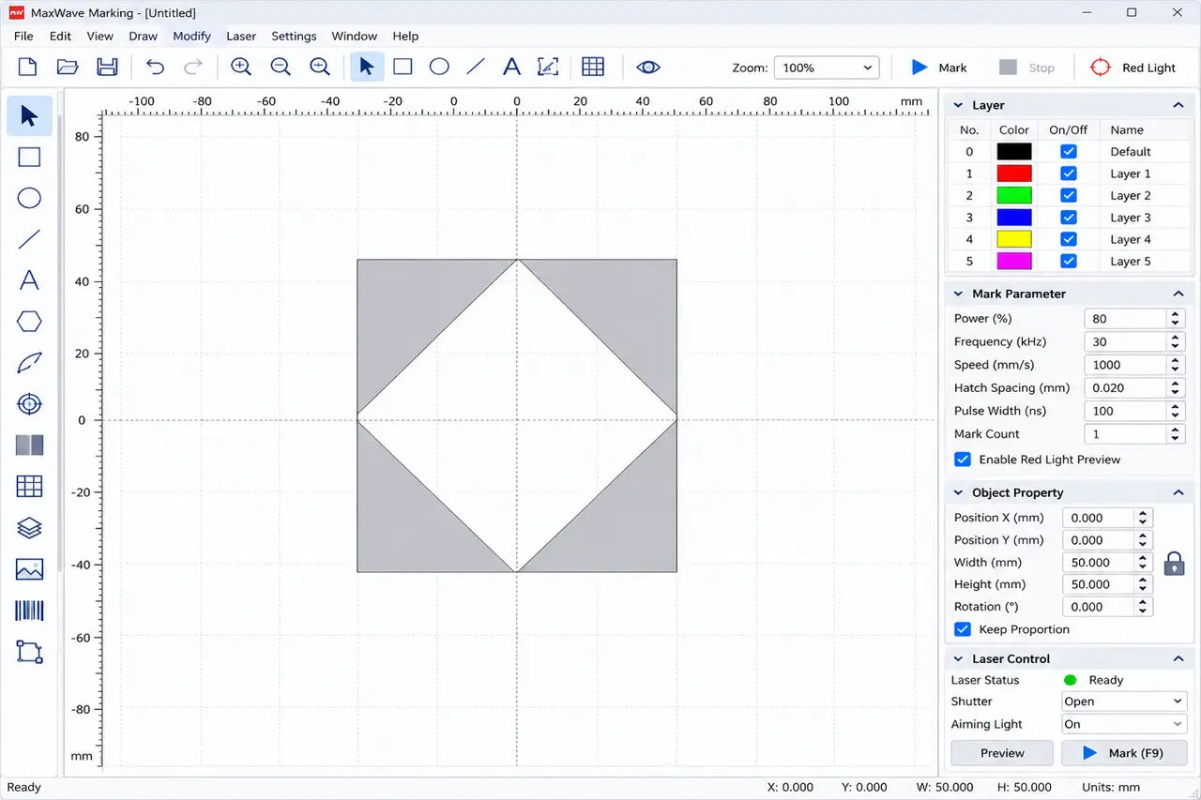Save the document with floppy disk icon
Image resolution: width=1201 pixels, height=800 pixels.
tap(107, 67)
